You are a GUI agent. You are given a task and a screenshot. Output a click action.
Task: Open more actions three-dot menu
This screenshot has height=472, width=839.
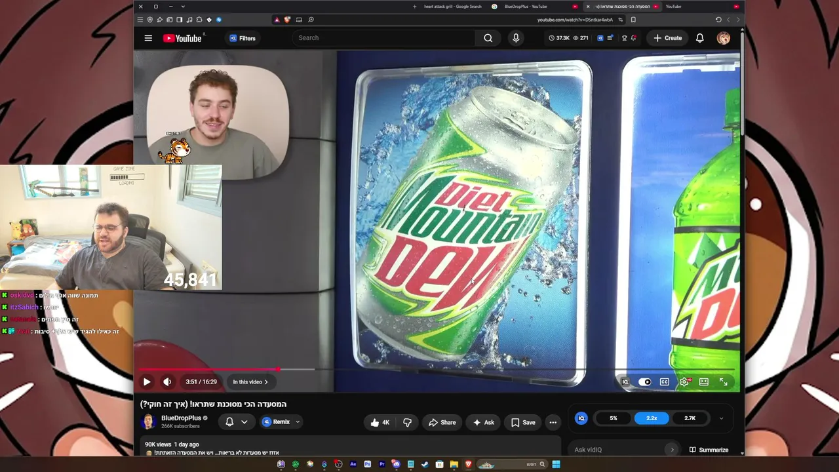553,422
